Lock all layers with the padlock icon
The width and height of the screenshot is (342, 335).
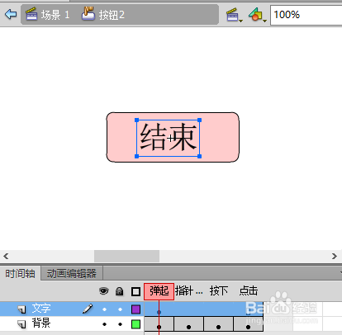[x=119, y=291]
